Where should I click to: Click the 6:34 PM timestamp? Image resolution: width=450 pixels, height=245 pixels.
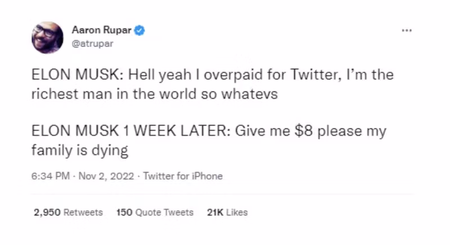click(51, 176)
